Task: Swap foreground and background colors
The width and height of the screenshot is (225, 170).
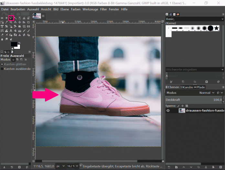Action: pos(20,42)
